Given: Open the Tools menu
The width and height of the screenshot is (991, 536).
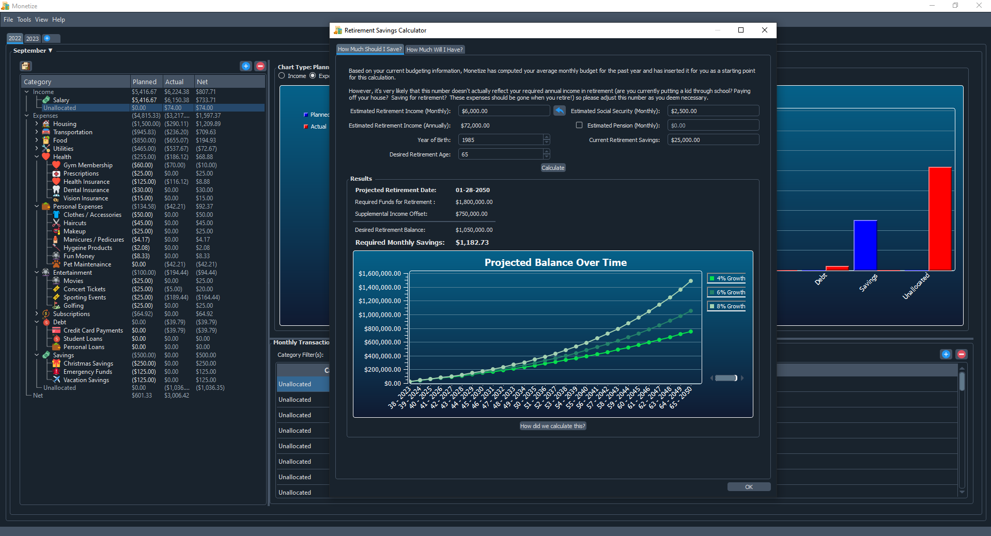Looking at the screenshot, I should 24,20.
